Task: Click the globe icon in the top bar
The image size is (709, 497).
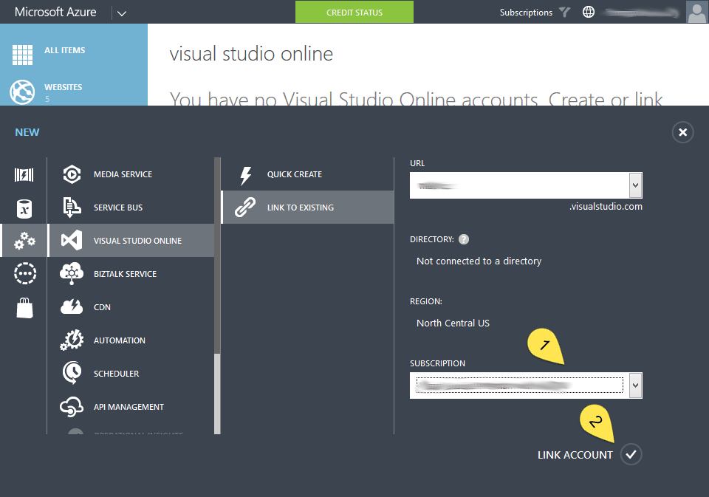Action: (x=589, y=12)
